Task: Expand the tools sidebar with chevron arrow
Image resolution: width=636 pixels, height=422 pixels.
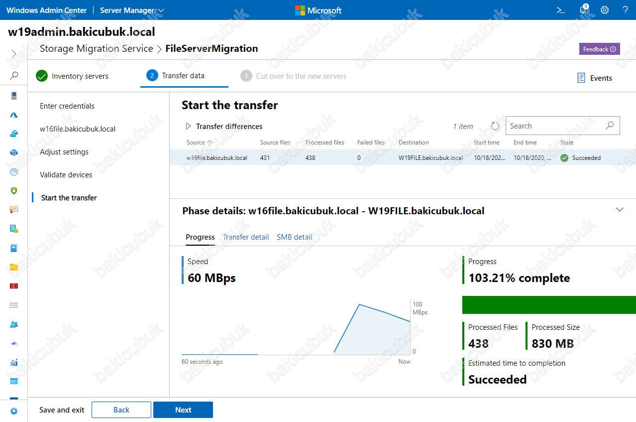Action: point(14,53)
